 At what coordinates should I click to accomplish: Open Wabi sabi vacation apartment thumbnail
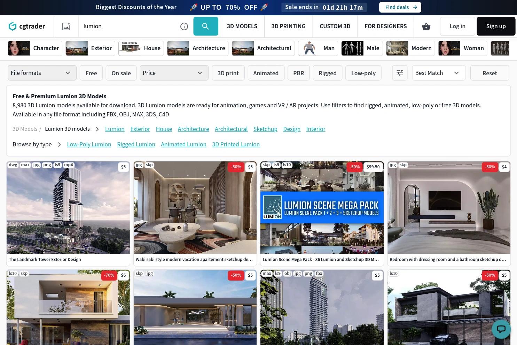tap(195, 207)
